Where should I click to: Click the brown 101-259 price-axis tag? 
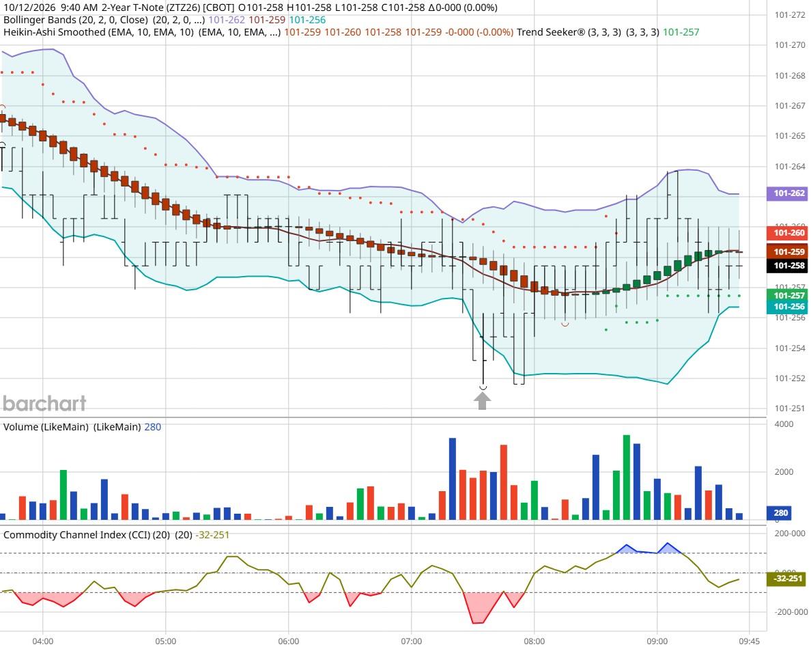tap(788, 251)
